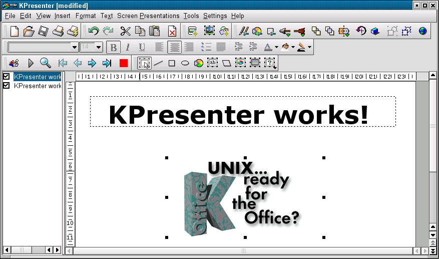The width and height of the screenshot is (439, 259).
Task: Save using the floppy disk icon
Action: pos(43,31)
